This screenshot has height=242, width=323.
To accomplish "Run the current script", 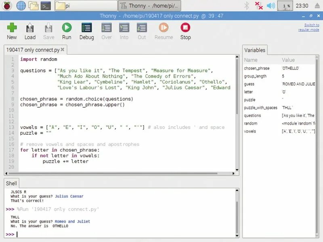I will [x=67, y=31].
